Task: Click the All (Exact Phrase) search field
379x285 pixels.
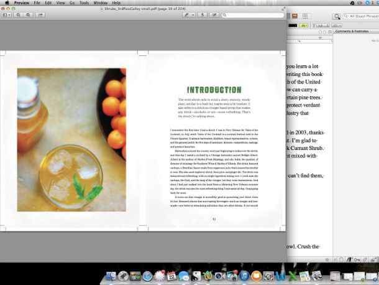Action: pyautogui.click(x=360, y=15)
